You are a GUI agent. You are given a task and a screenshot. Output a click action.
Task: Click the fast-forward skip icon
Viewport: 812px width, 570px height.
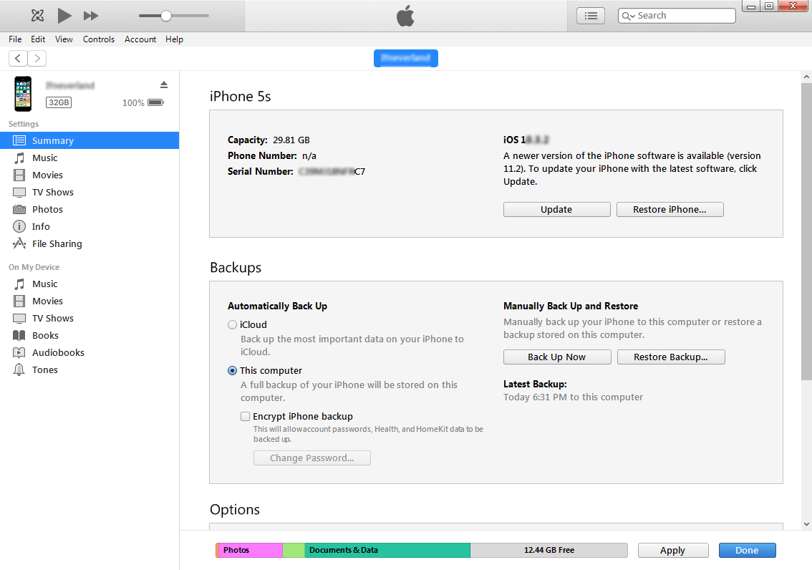pyautogui.click(x=91, y=15)
